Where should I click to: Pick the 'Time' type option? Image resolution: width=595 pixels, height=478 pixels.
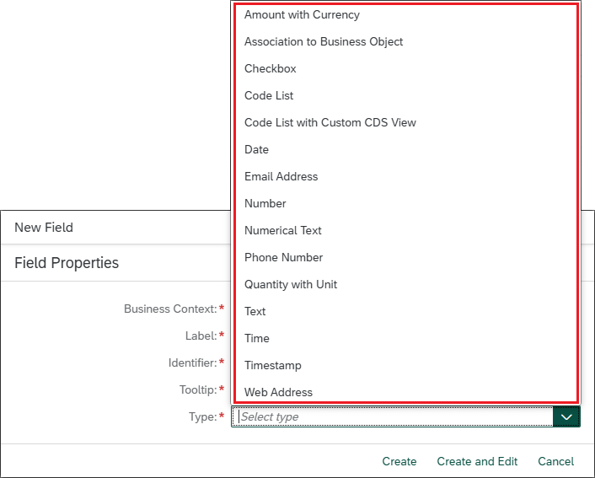pyautogui.click(x=257, y=338)
